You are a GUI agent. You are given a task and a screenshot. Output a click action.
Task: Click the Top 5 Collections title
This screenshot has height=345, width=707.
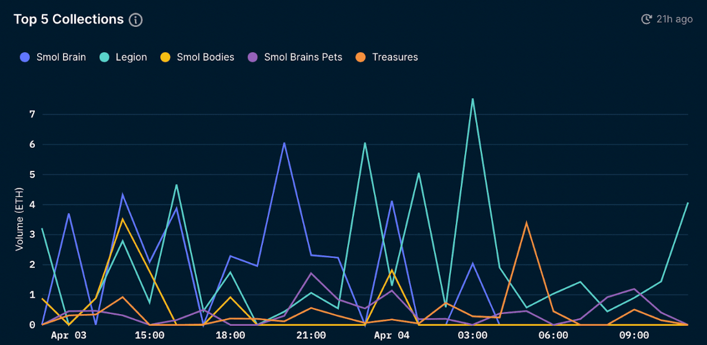point(69,20)
